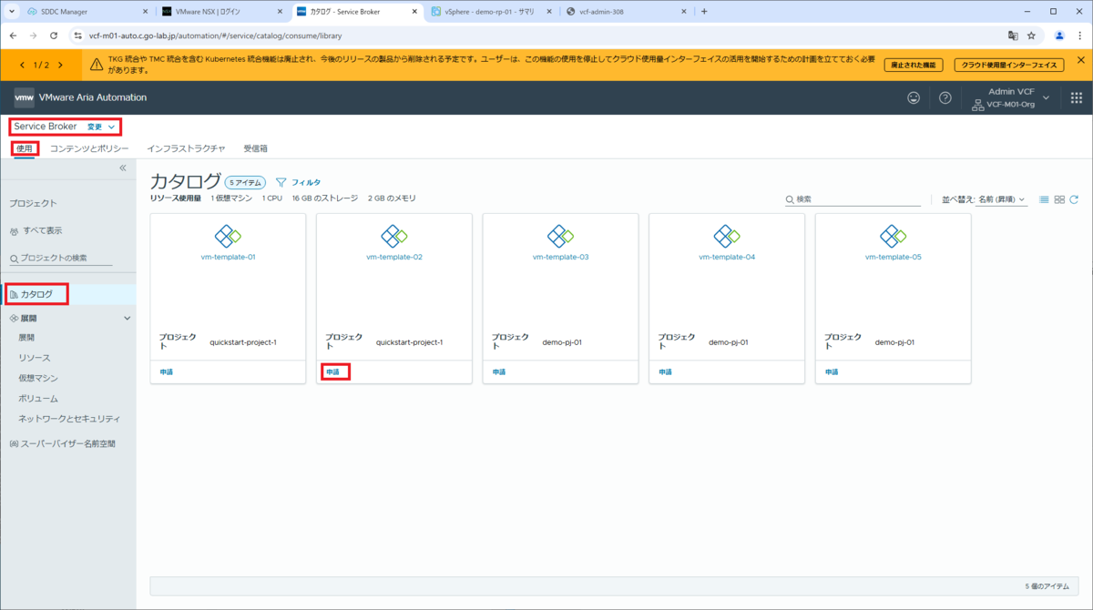Open the Service Broker 変更 dropdown
The width and height of the screenshot is (1093, 610).
(100, 127)
